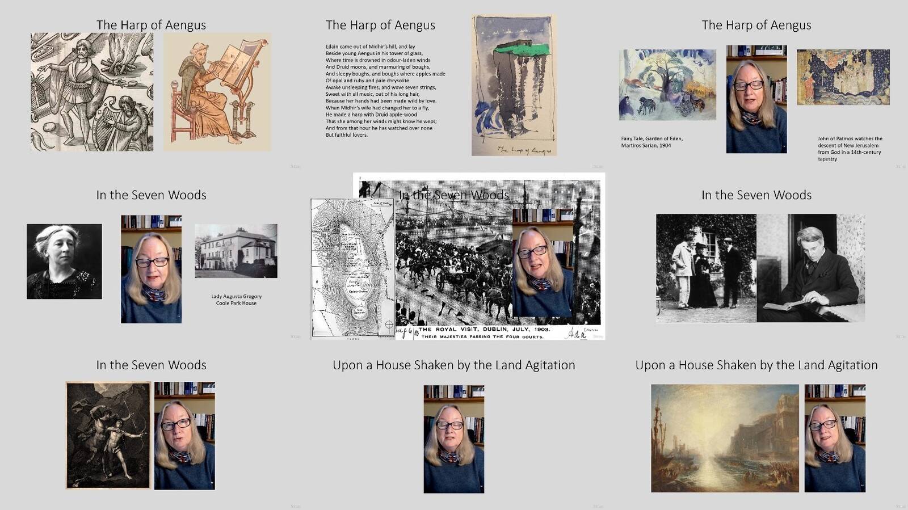Click "THE ROYAL VISIT, DUBLIN, JULY, 1903." caption
Screen dimensions: 908x510
tap(484, 330)
